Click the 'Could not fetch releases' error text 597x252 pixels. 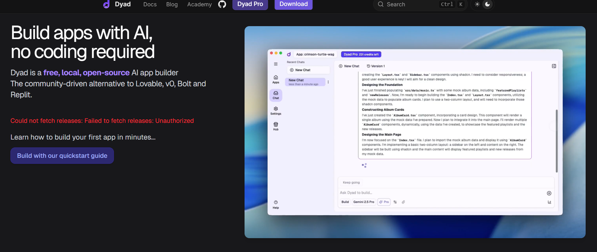(x=102, y=121)
